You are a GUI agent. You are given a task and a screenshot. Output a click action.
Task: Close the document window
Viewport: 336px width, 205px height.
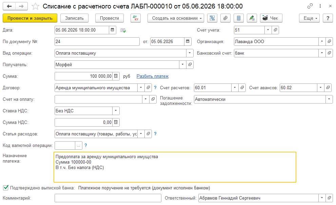330,6
